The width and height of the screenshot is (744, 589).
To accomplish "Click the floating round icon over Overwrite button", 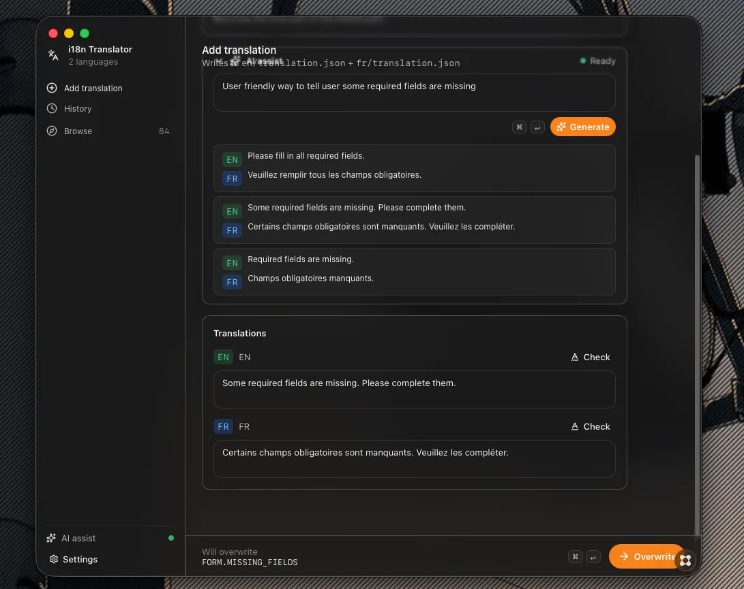I will pyautogui.click(x=685, y=560).
